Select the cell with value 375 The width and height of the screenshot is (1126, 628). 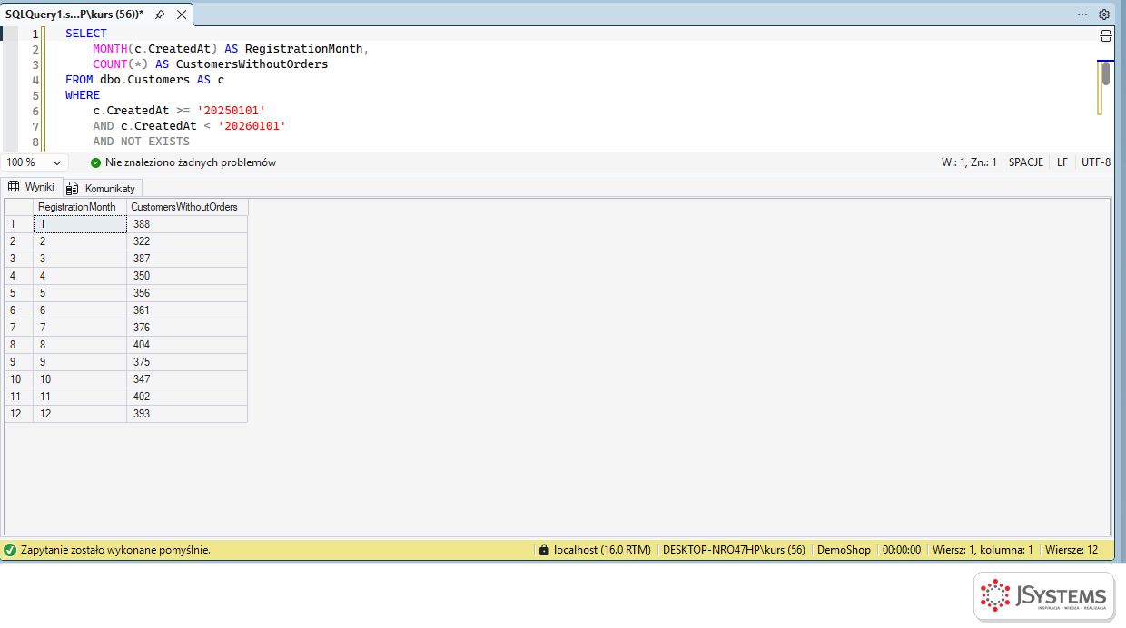pyautogui.click(x=187, y=362)
